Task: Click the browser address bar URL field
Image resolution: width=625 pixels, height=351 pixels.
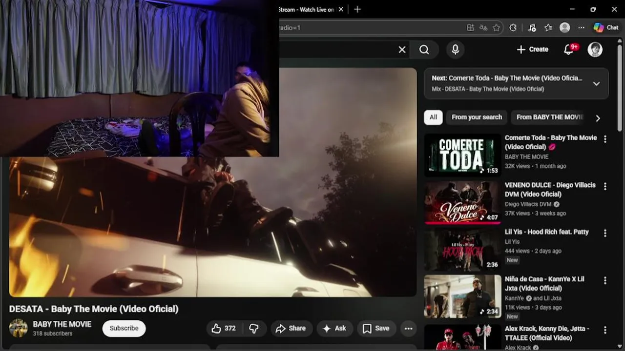Action: 371,28
